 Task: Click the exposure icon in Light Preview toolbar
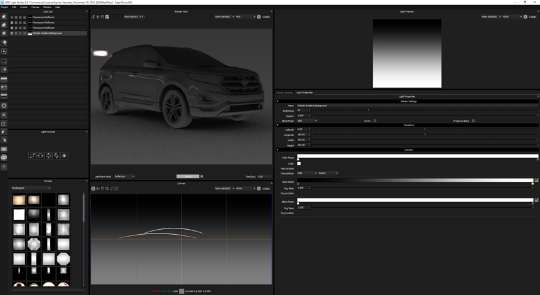click(x=525, y=16)
